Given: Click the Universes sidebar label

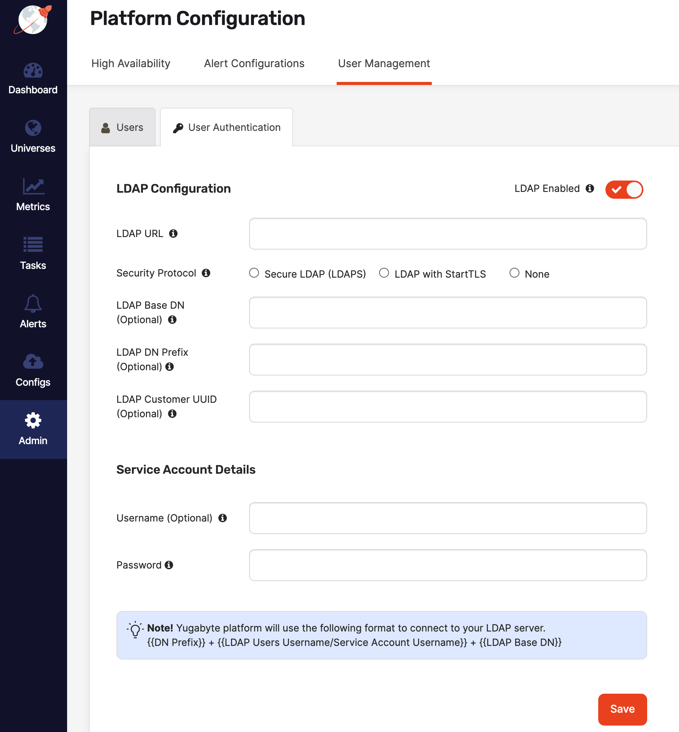Looking at the screenshot, I should [x=33, y=148].
